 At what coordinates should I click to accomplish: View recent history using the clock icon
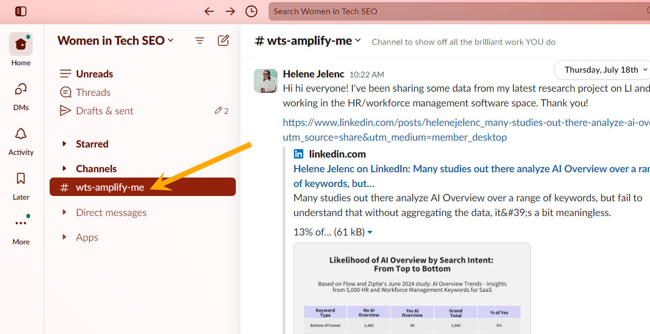(x=251, y=11)
